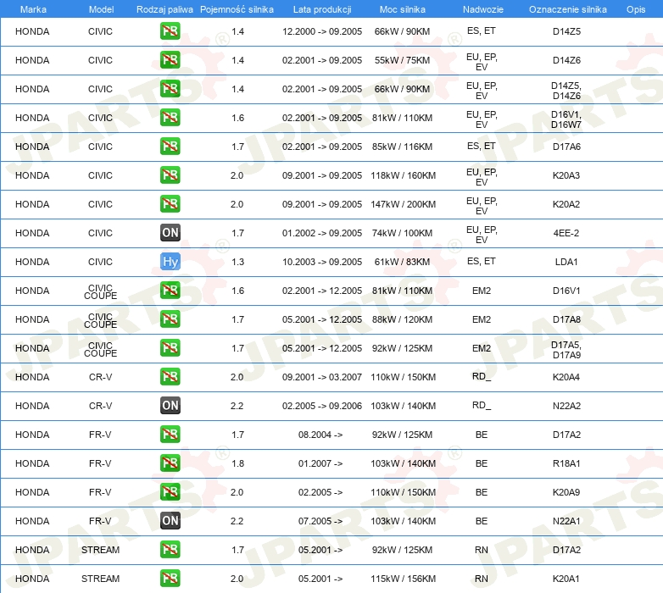
Task: Click petrol icon in D16V1, D16W7 row
Action: (x=170, y=118)
